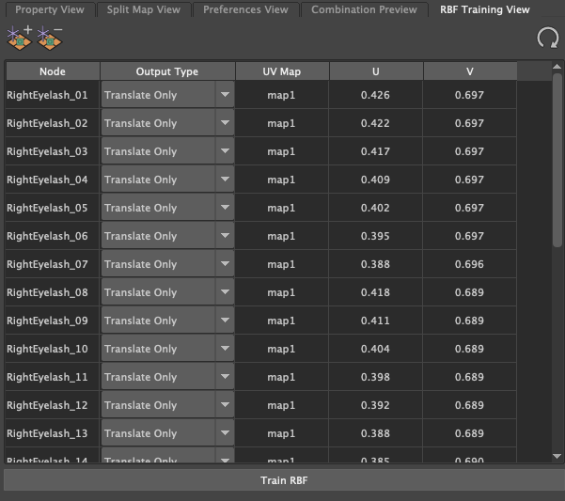The width and height of the screenshot is (565, 501).
Task: Select the RightEyelash_11 node name
Action: click(47, 377)
